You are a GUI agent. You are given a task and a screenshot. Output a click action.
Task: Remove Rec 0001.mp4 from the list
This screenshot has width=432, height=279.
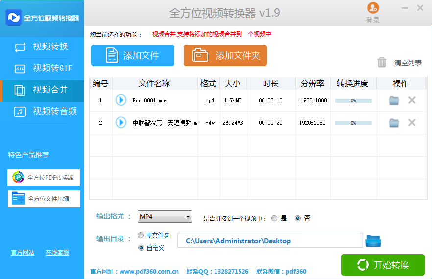[x=412, y=100]
